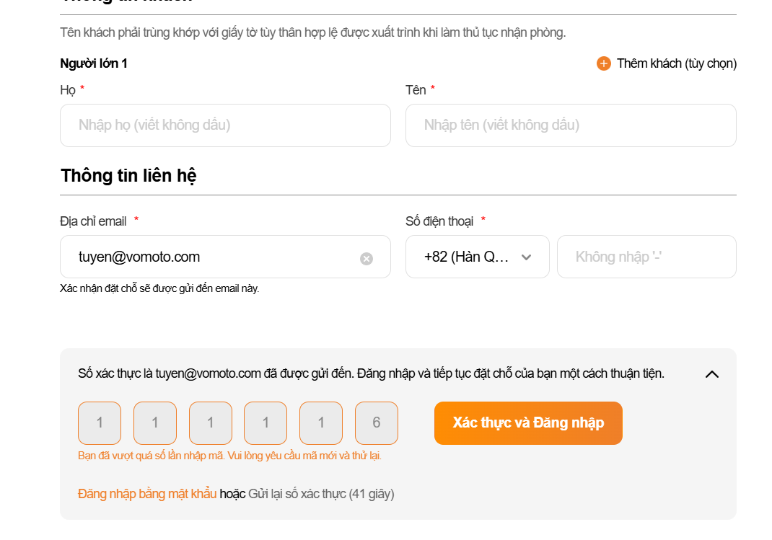Select the second verification code digit box
The image size is (772, 540).
pos(155,423)
